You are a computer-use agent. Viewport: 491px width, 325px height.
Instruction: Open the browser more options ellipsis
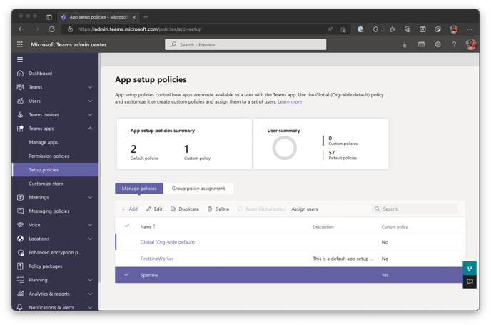[469, 29]
